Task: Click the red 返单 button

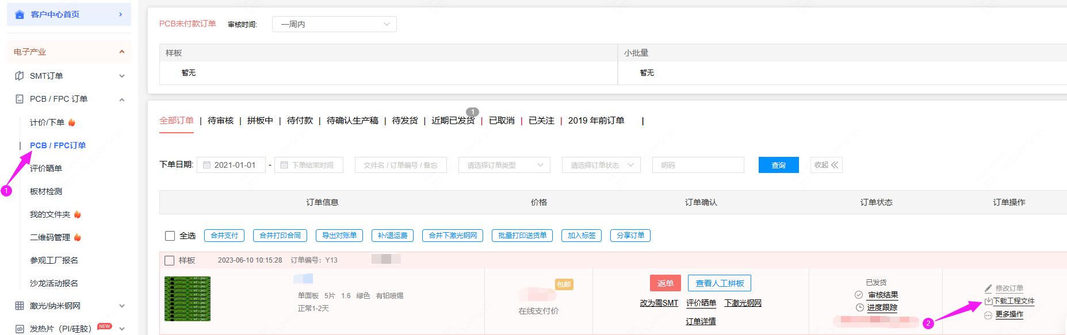Action: [666, 283]
